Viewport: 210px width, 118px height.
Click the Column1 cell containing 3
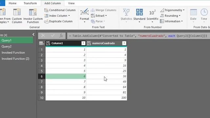point(66,60)
